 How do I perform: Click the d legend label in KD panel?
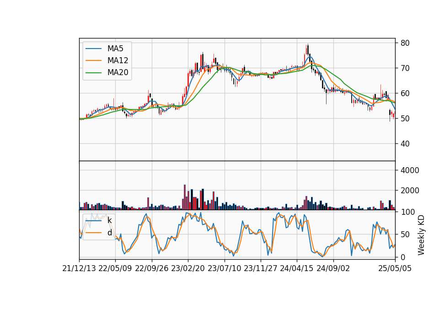(110, 233)
